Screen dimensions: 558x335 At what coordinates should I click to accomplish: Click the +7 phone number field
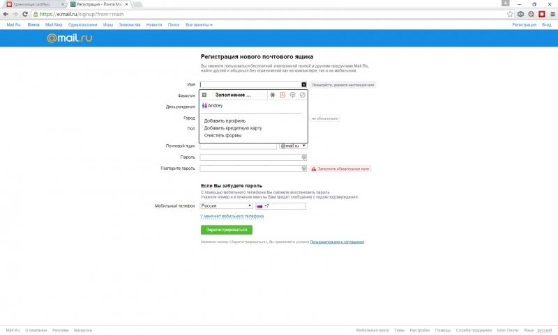(281, 205)
